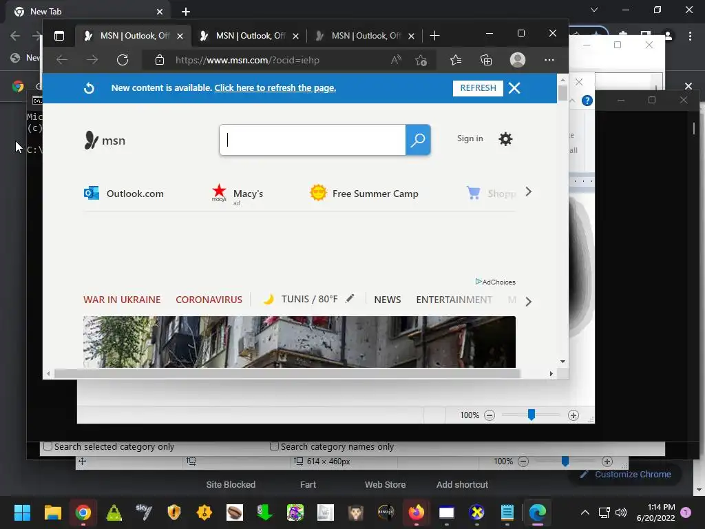Screen dimensions: 705x529
Task: Open CORONAVIRUS topic
Action: tap(209, 300)
